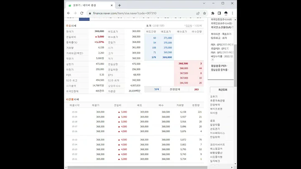Open 푸른저축은행 in the recent list
This screenshot has height=169, width=301.
[x=217, y=101]
